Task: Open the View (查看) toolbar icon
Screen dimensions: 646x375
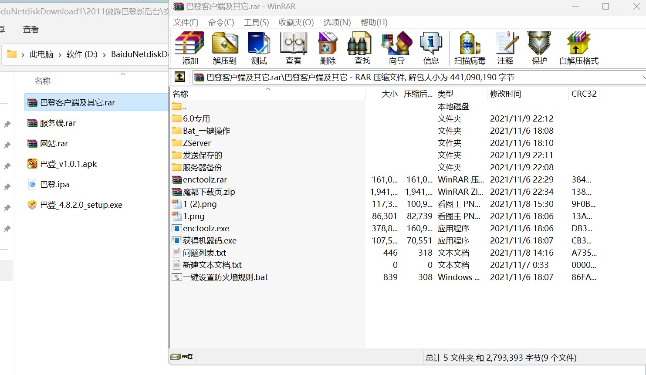Action: coord(293,48)
